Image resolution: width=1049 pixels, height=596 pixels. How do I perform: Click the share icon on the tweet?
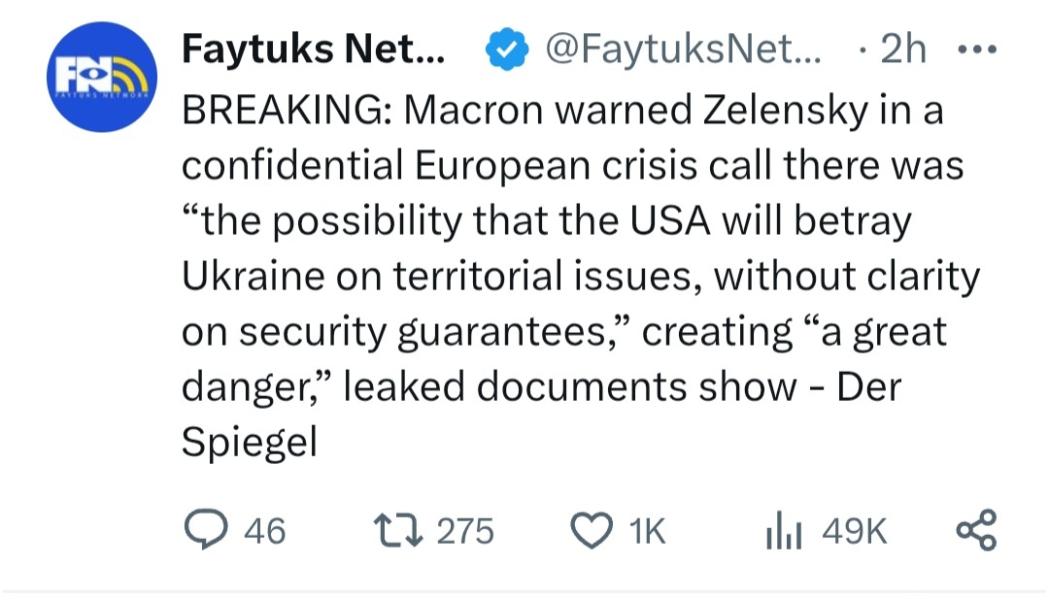point(976,530)
